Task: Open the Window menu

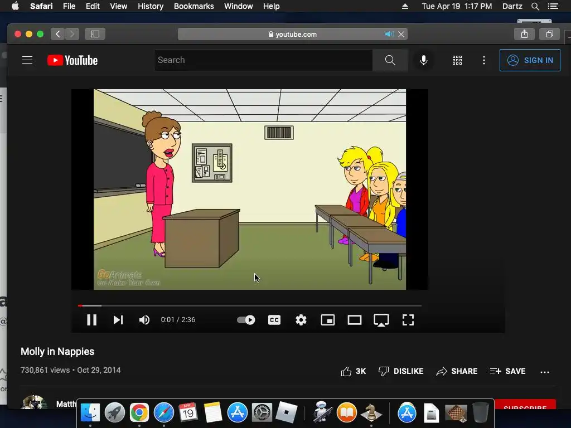Action: (238, 6)
